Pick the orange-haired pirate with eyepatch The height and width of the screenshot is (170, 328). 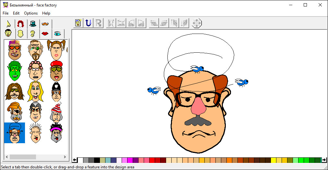coord(14,112)
